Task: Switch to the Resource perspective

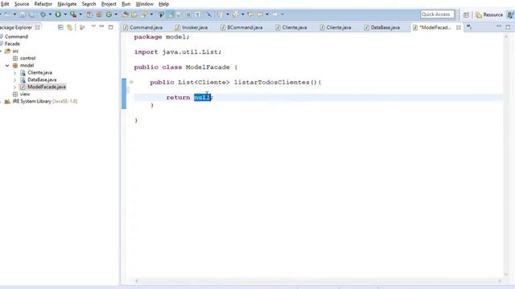Action: tap(489, 14)
